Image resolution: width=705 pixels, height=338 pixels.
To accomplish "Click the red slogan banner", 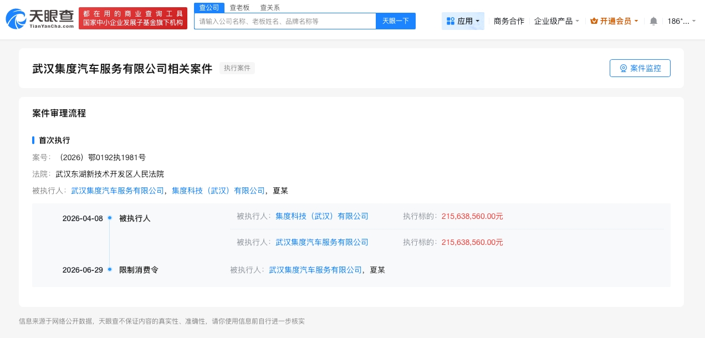I will [133, 18].
